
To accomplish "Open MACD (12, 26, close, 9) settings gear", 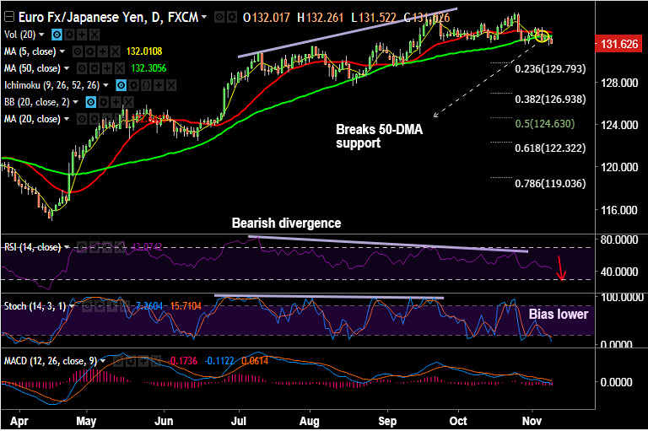I will (x=130, y=361).
